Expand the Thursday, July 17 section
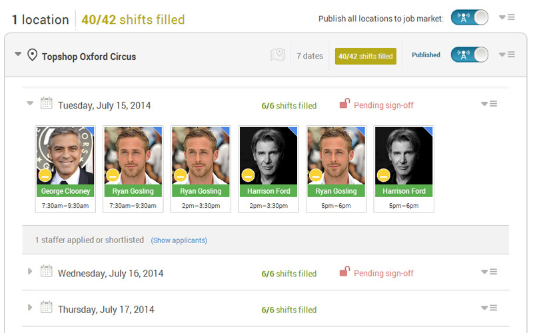 30,307
